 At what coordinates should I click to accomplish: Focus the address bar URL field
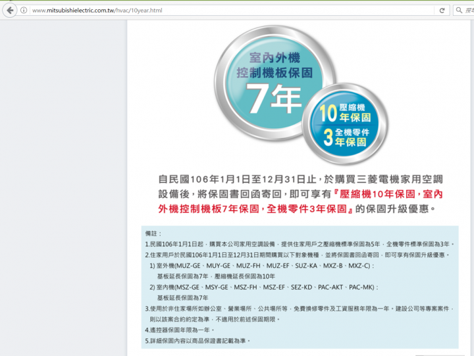click(233, 11)
